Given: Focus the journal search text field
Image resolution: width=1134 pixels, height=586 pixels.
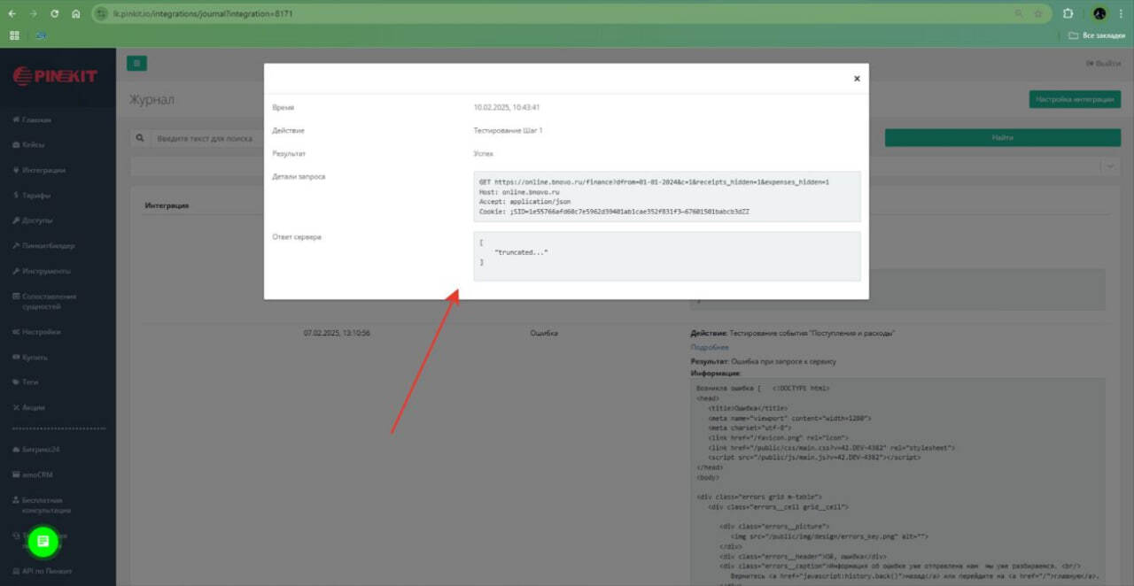Looking at the screenshot, I should [x=206, y=139].
